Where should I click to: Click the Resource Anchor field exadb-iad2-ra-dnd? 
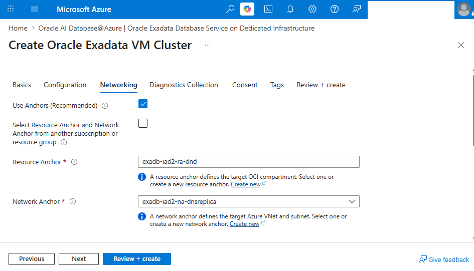click(248, 162)
